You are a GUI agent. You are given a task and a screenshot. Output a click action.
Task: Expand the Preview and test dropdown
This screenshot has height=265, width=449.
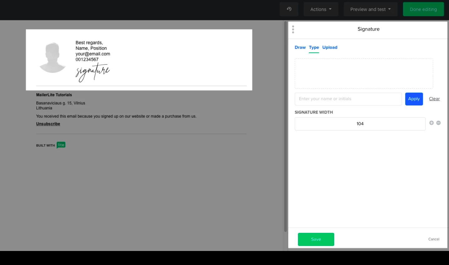370,9
